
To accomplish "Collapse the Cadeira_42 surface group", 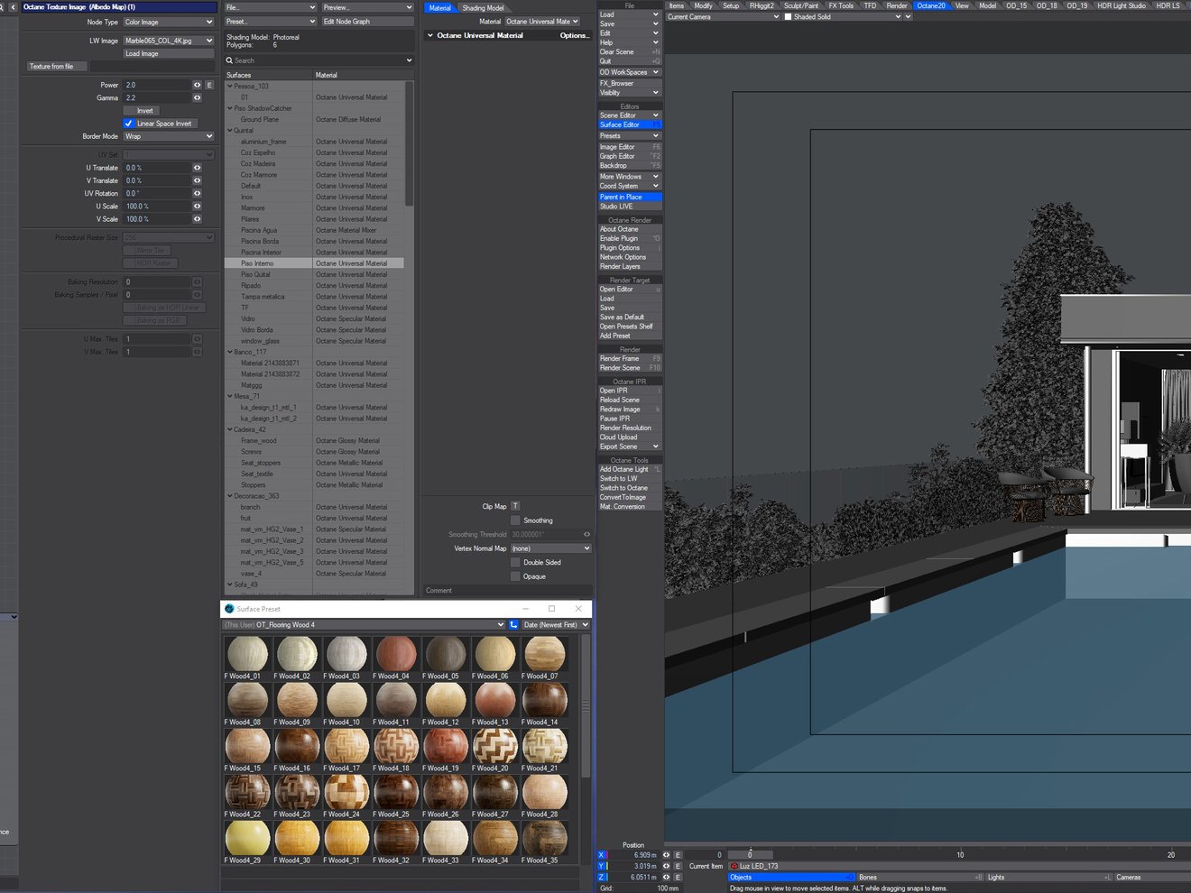I will 230,429.
